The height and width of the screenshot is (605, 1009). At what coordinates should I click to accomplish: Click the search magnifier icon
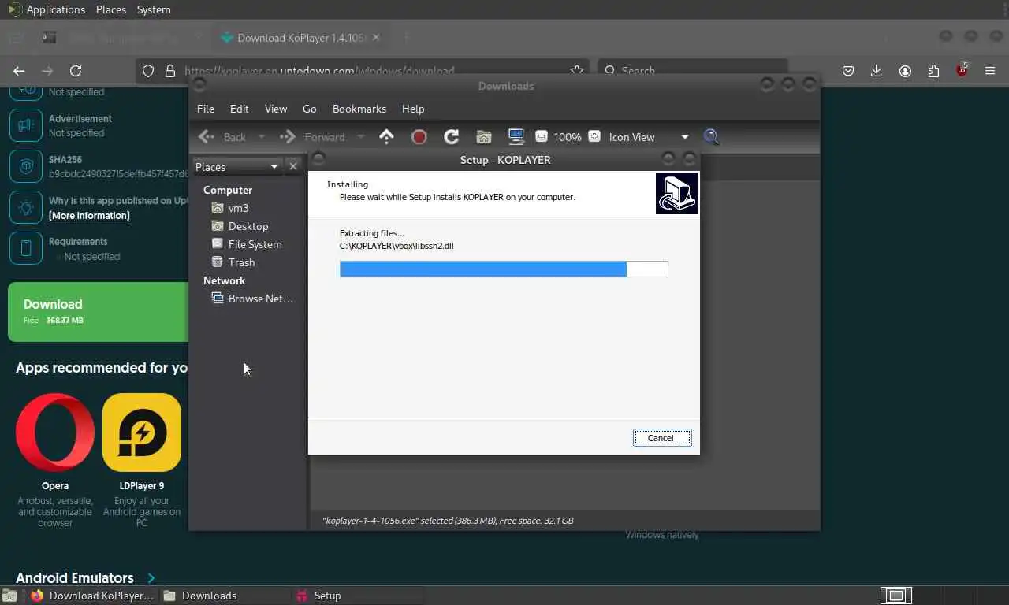(711, 137)
